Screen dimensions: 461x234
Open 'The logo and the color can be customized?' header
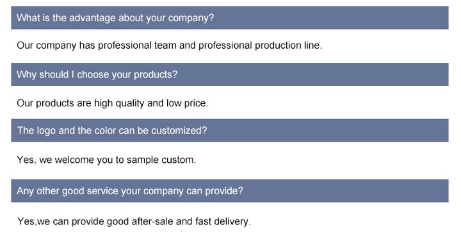click(x=230, y=130)
